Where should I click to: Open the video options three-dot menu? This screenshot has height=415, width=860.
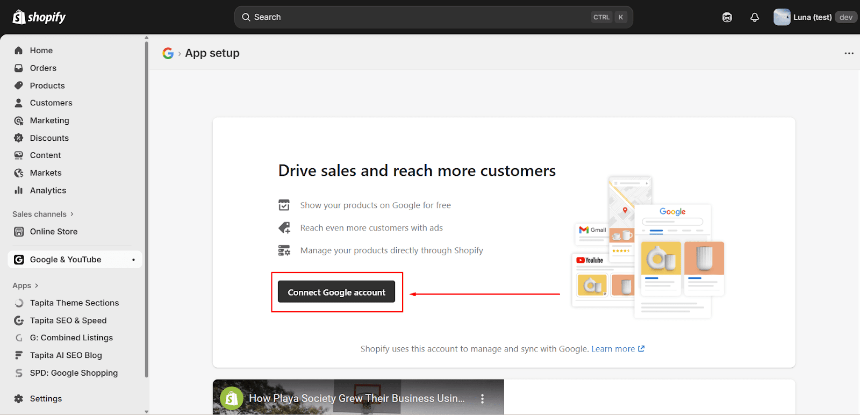coord(482,398)
